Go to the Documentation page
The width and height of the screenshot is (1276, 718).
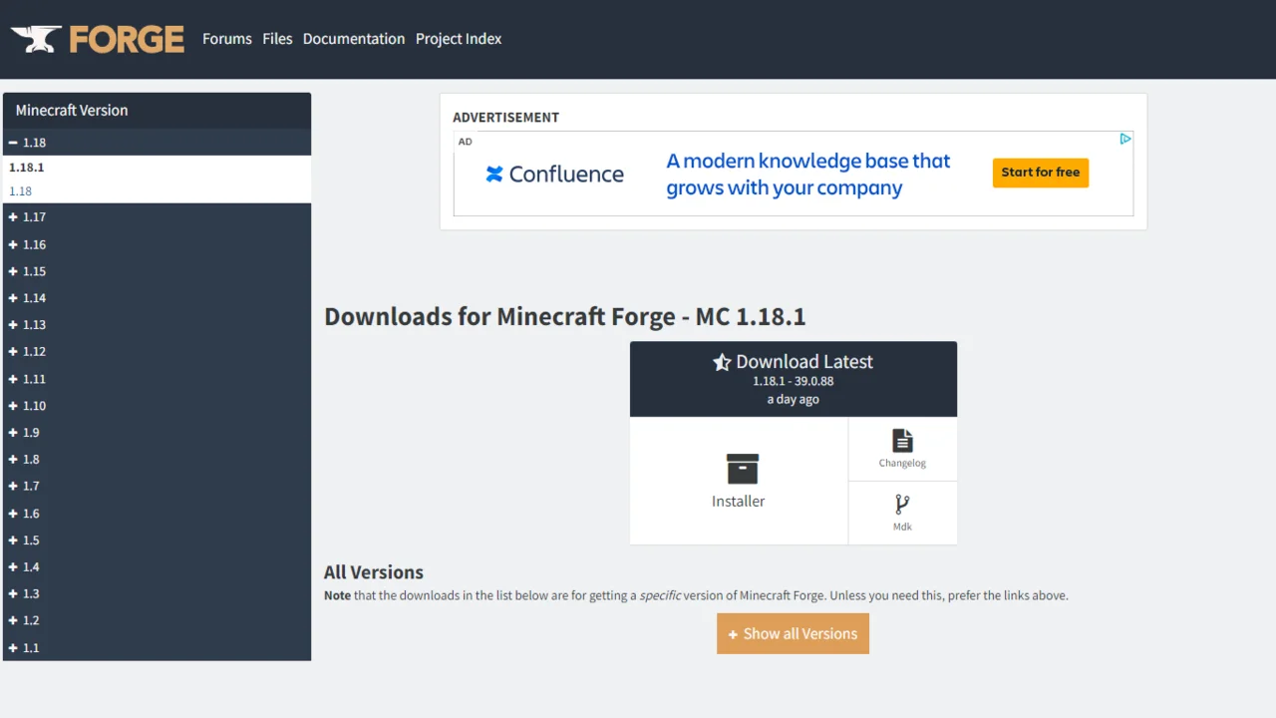(x=354, y=39)
